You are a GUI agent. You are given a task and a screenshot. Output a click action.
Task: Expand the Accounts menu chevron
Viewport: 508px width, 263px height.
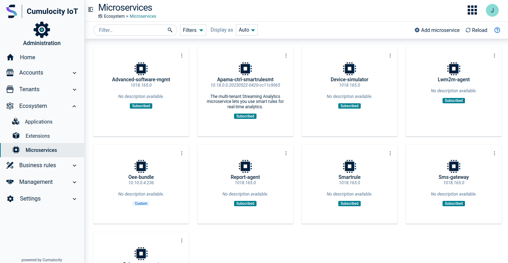[x=75, y=73]
